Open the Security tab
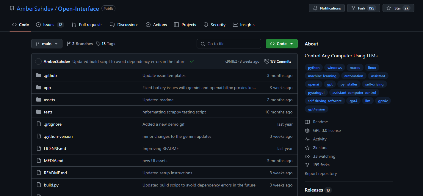 tap(214, 25)
